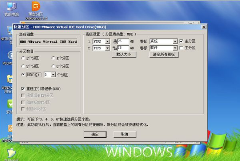Open the WIN7 installer desktop icon
This screenshot has width=241, height=161.
coord(10,80)
